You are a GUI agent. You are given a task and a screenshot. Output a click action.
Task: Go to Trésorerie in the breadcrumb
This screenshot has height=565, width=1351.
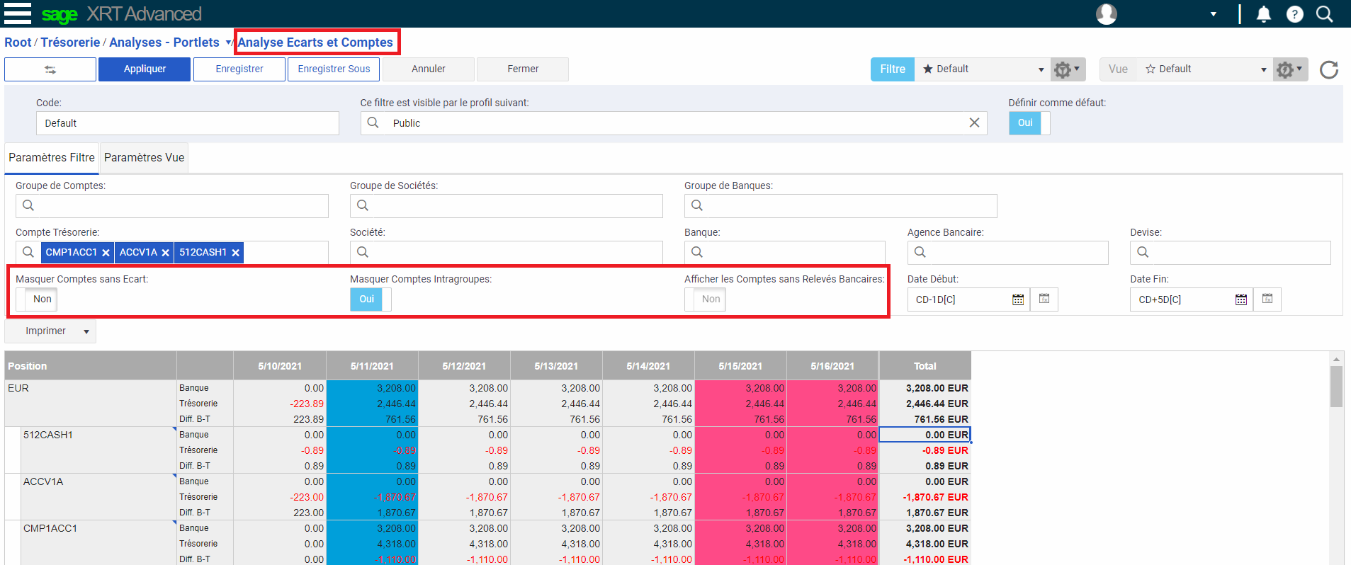coord(70,42)
